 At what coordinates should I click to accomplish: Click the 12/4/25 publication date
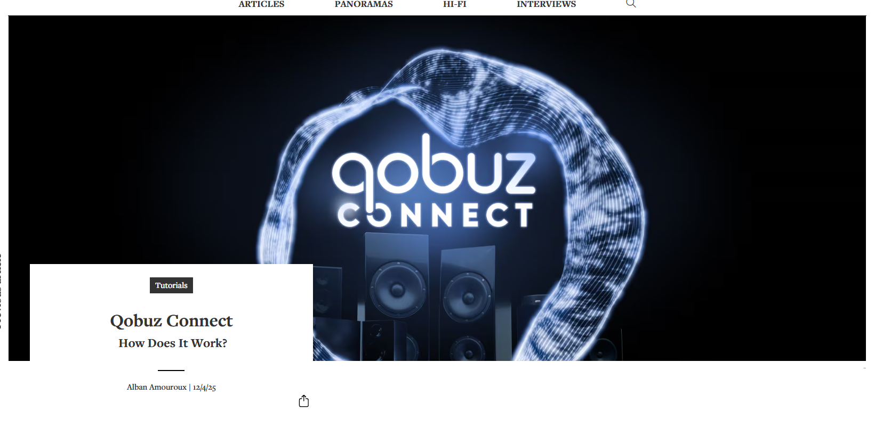(204, 388)
